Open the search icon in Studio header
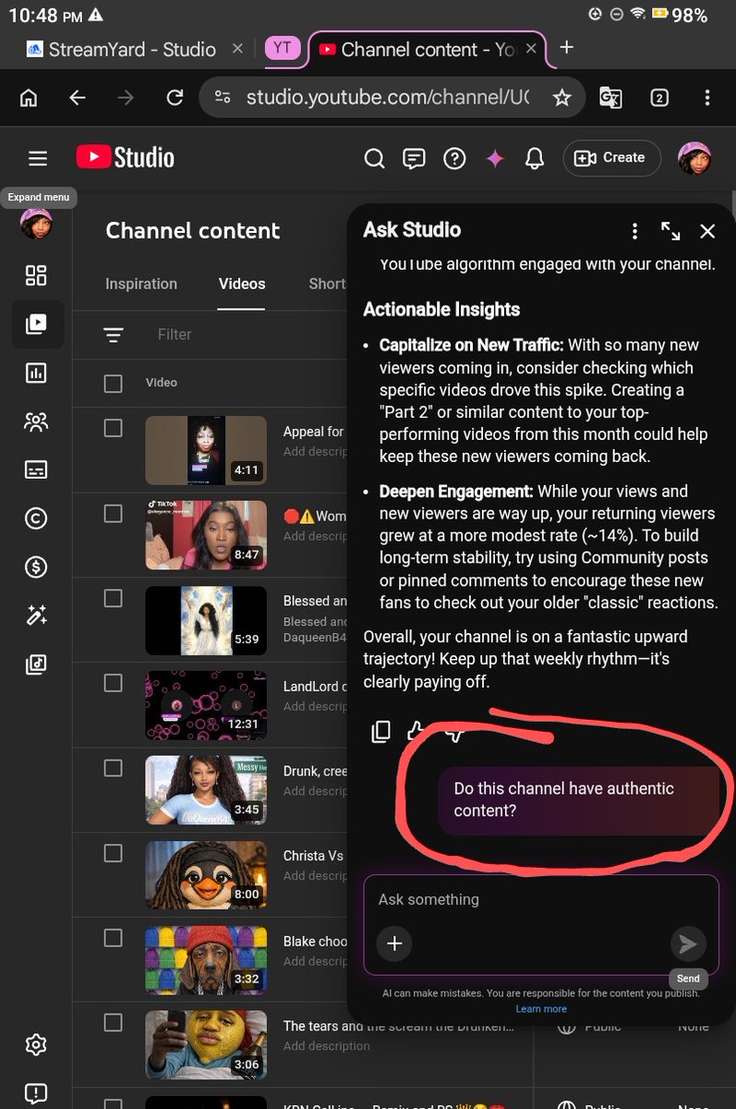Viewport: 736px width, 1109px height. tap(374, 159)
